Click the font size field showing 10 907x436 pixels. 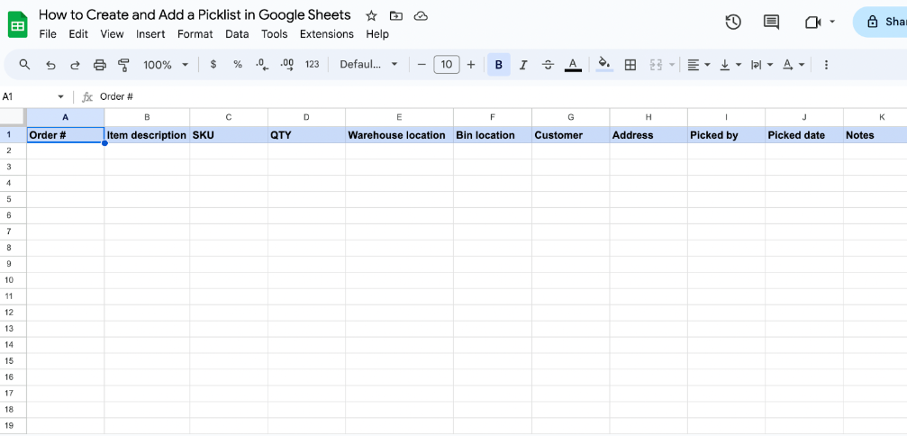click(x=447, y=65)
